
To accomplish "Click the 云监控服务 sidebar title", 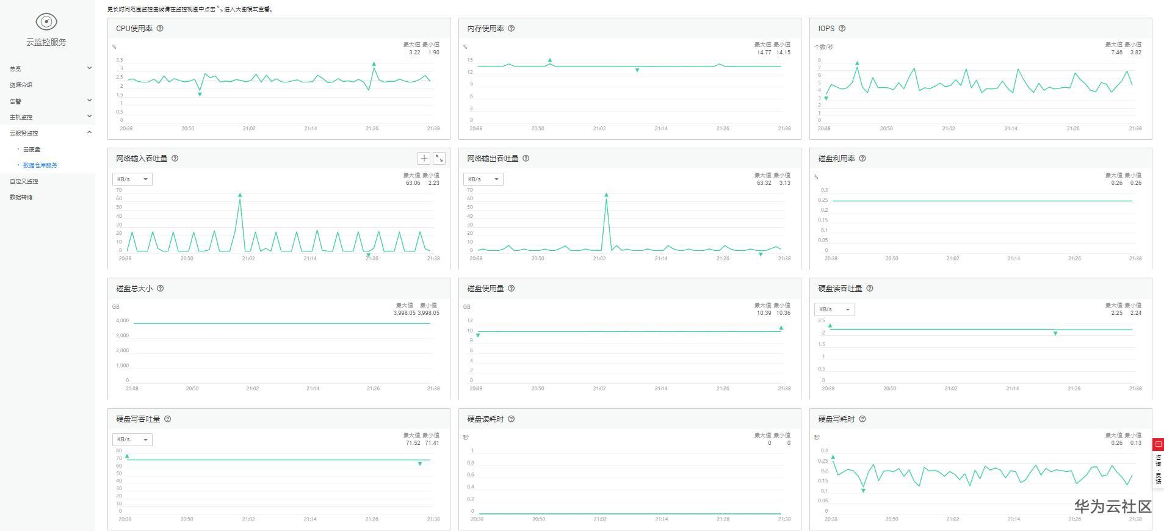I will (x=46, y=42).
